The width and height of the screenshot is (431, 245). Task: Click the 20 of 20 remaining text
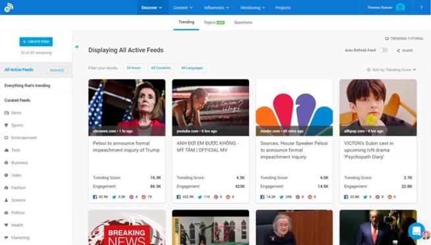(36, 53)
